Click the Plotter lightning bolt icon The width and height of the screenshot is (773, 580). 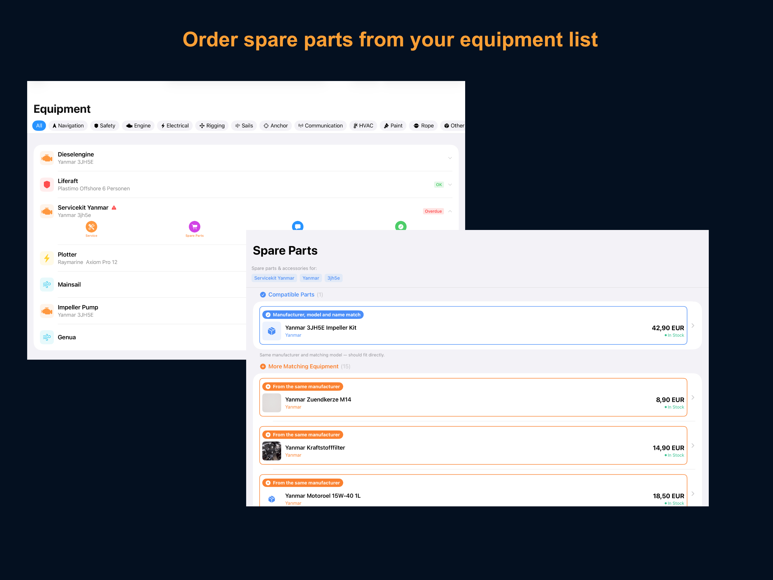47,258
